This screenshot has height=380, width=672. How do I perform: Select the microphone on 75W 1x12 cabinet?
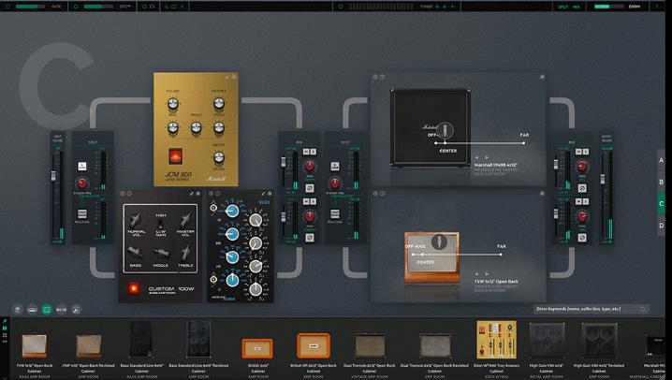coord(439,241)
